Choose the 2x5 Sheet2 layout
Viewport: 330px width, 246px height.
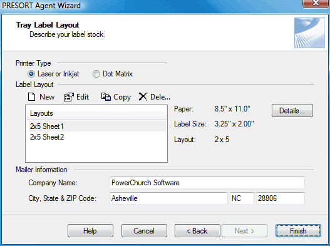[98, 137]
